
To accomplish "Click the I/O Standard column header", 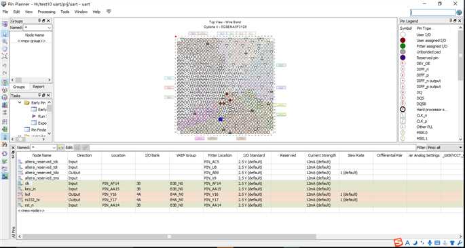I will click(254, 155).
